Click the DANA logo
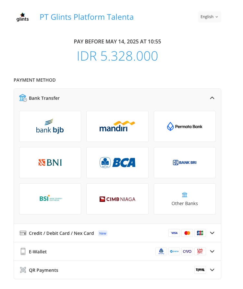243x289 pixels. coord(174,251)
